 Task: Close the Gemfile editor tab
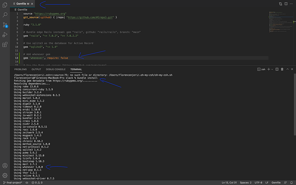[x=32, y=4]
